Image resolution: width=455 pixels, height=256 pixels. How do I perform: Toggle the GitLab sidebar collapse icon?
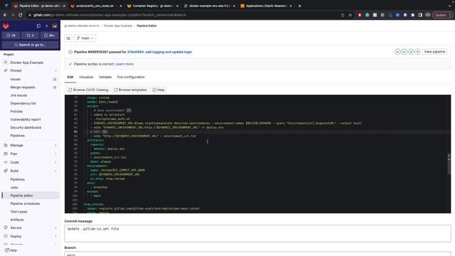pyautogui.click(x=38, y=26)
